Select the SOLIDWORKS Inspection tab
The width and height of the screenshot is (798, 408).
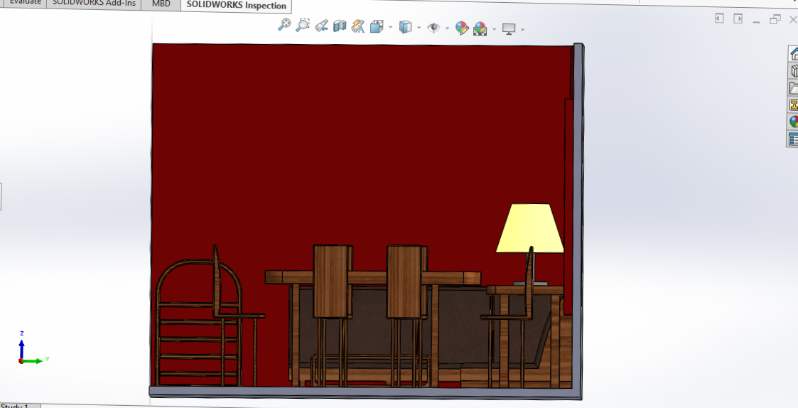(x=236, y=6)
